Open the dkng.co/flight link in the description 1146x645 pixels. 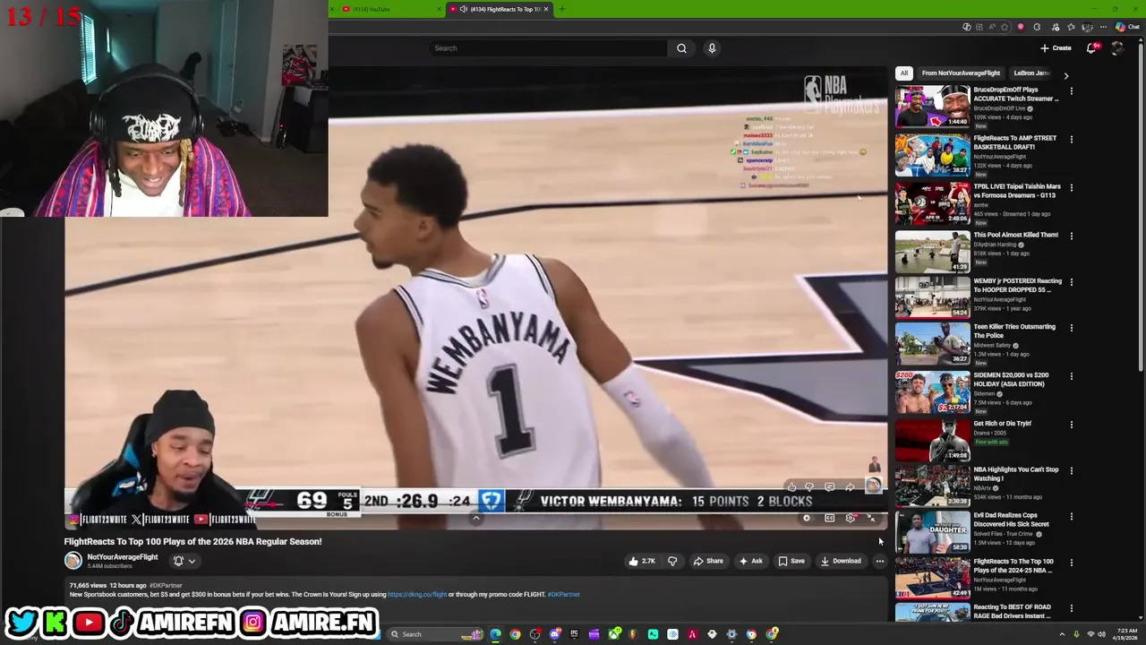(x=417, y=595)
